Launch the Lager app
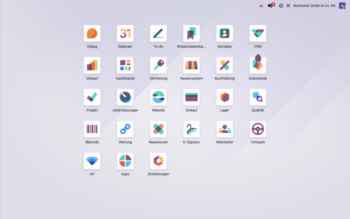The image size is (350, 219). tap(225, 97)
